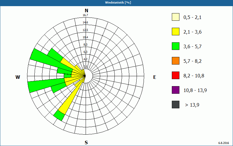Image resolution: width=233 pixels, height=146 pixels.
Task: Click the green tip of the south-southwest bar
Action: pos(59,116)
